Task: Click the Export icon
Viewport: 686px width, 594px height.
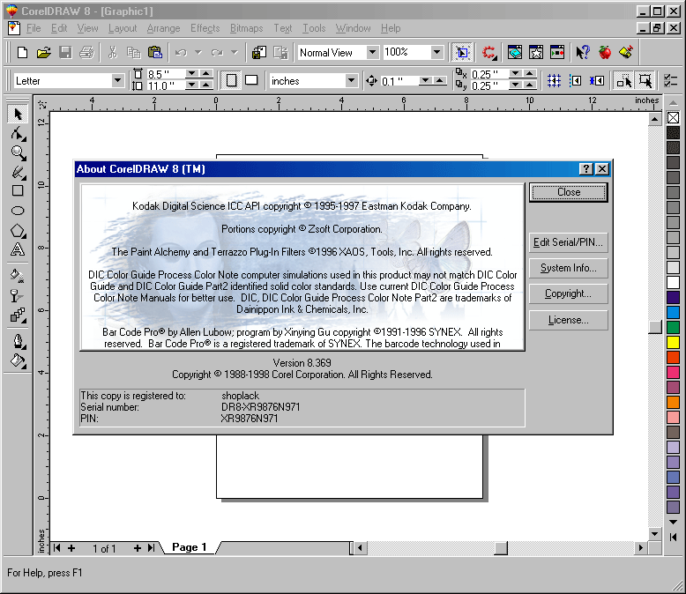Action: [x=280, y=53]
